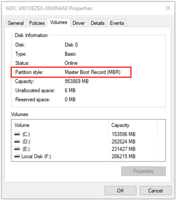Click the Capacity column header

coord(133,125)
